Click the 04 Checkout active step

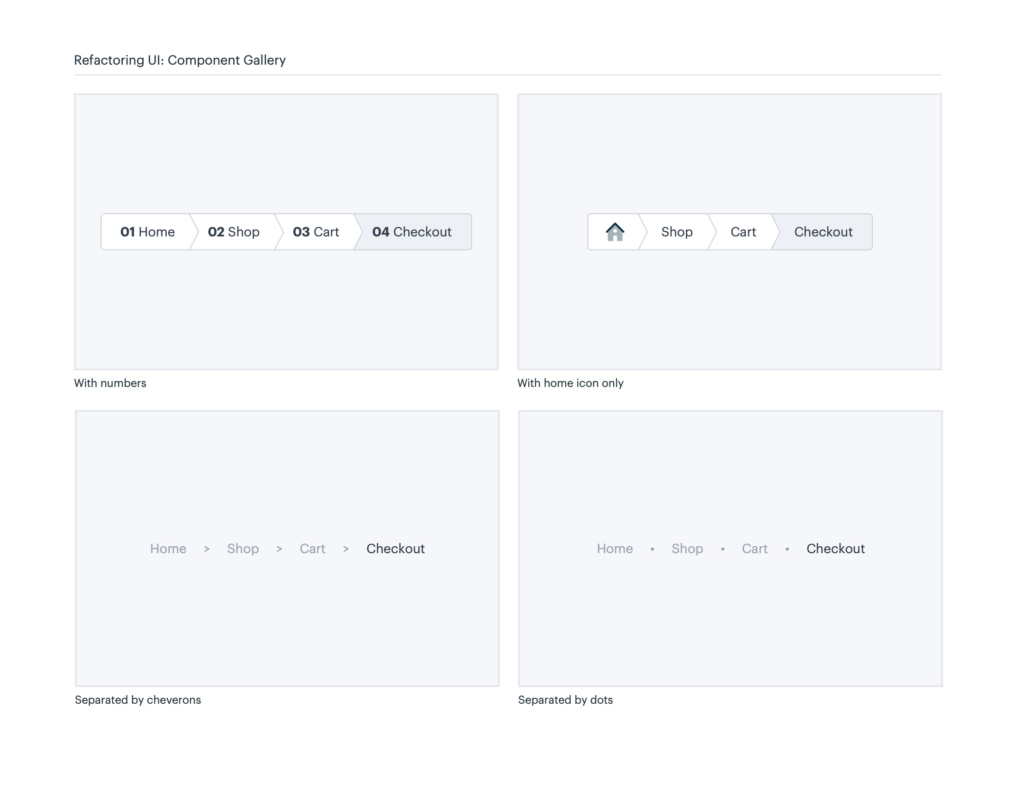point(411,232)
